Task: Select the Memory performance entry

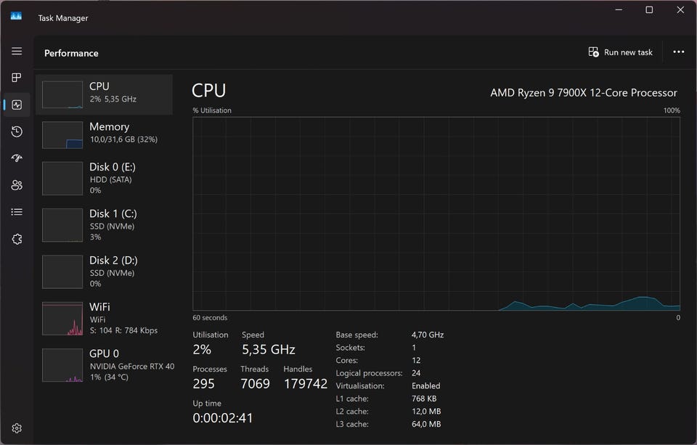Action: [x=105, y=134]
